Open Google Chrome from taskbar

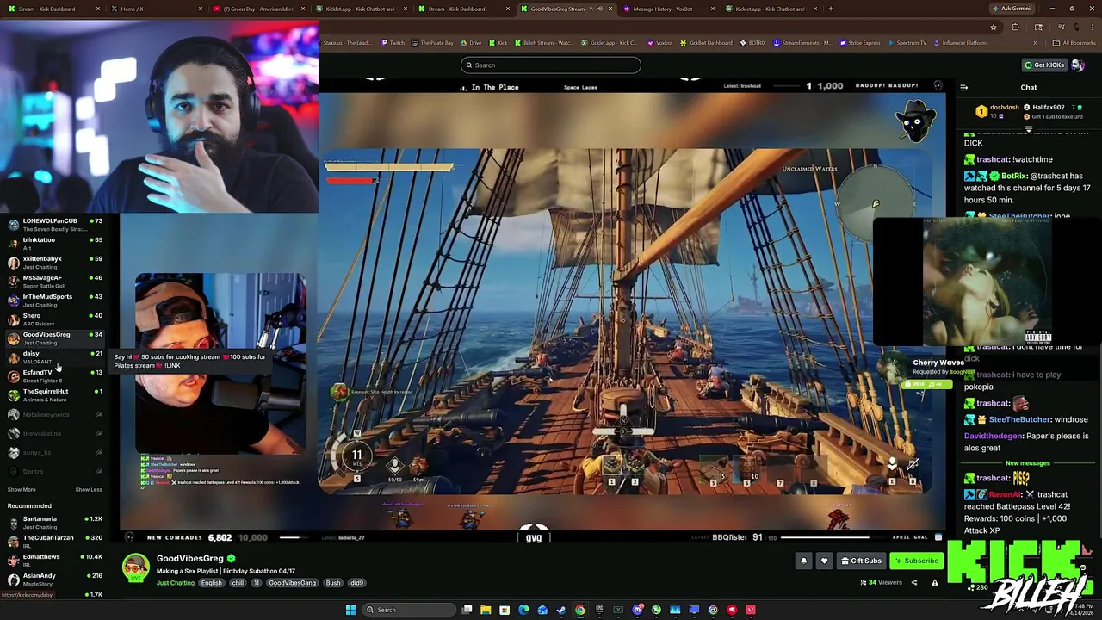(580, 610)
